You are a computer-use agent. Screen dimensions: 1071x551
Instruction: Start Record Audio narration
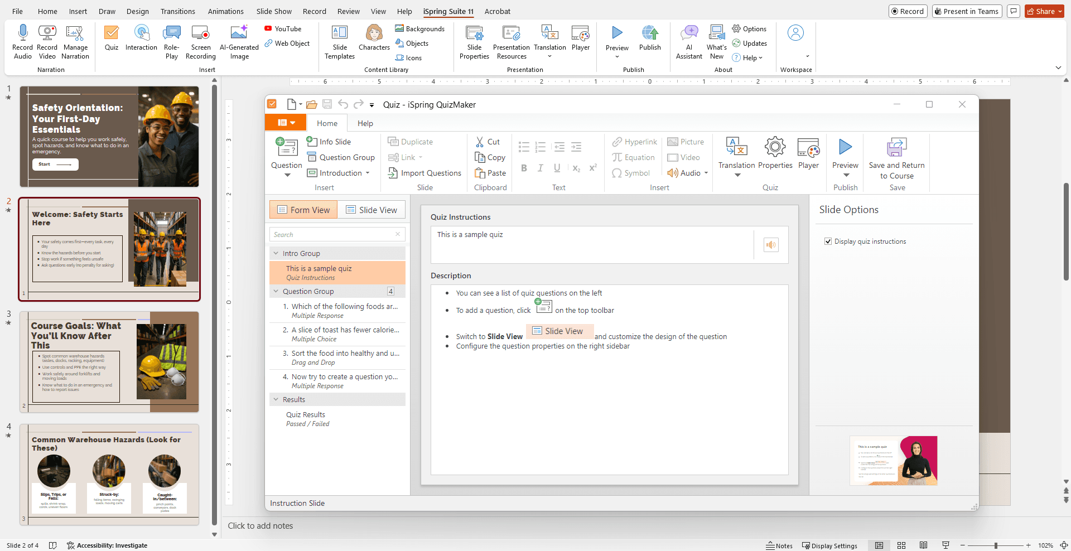pos(22,39)
